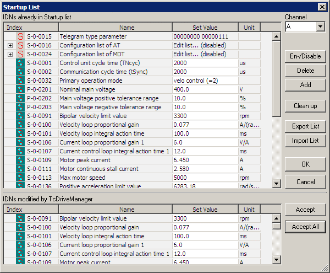Click teal icon of S-0-0091 in modified list
Viewport: 330px width, 273px height.
click(x=20, y=218)
